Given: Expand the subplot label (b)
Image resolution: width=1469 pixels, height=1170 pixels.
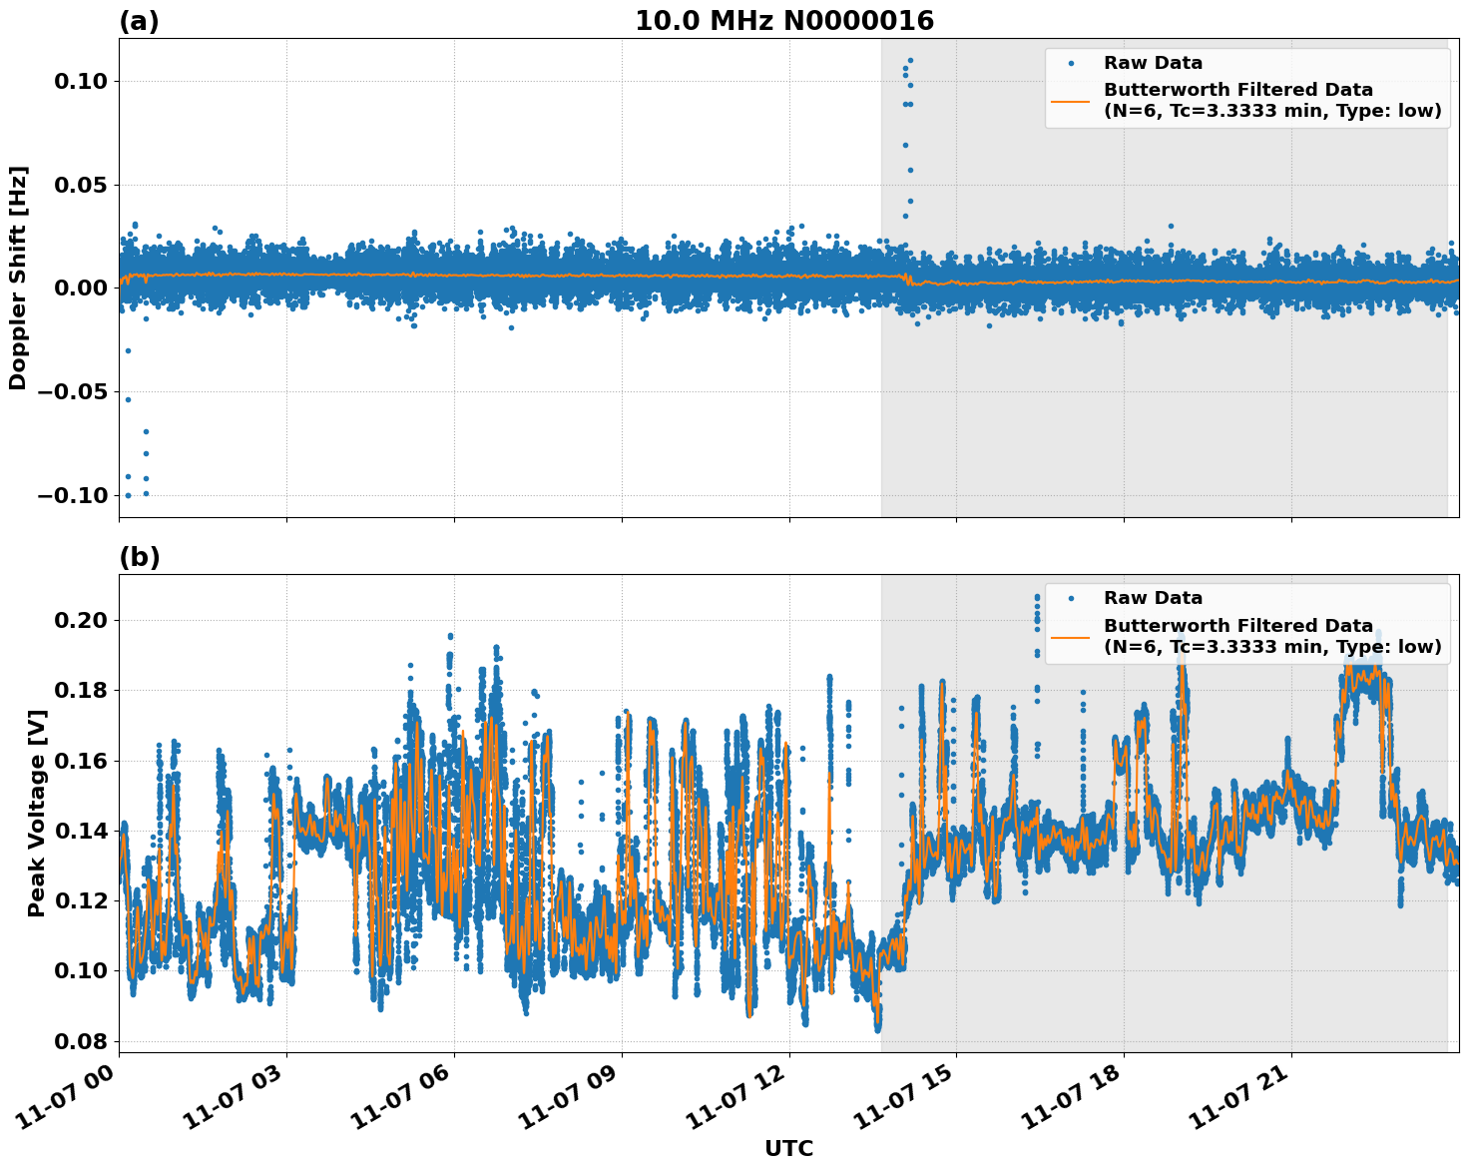Looking at the screenshot, I should pyautogui.click(x=139, y=557).
